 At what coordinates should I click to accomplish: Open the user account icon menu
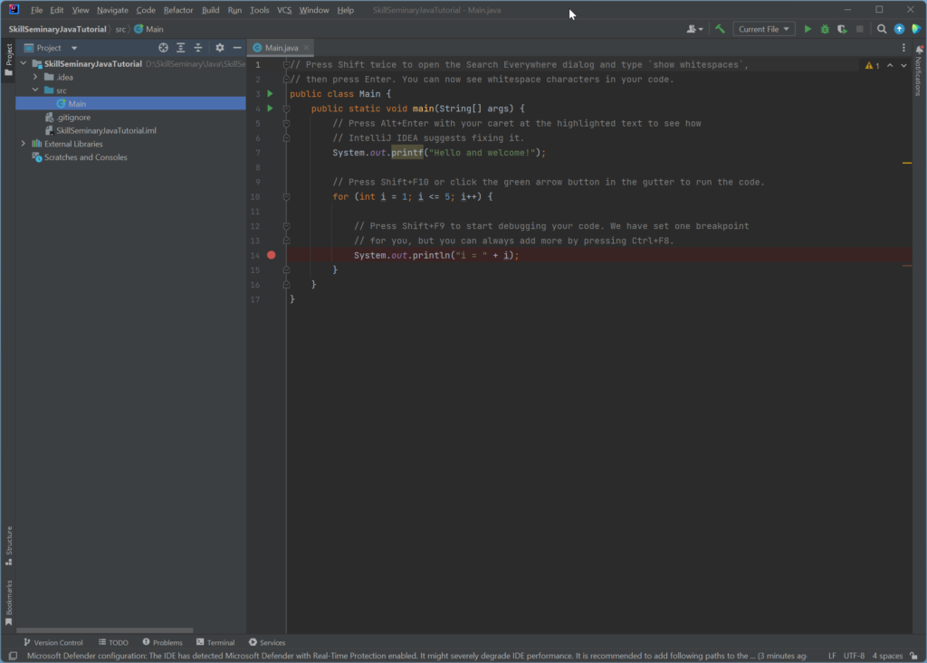(x=694, y=29)
